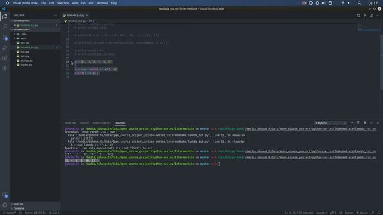Open the Edit menu
The width and height of the screenshot is (383, 215).
point(51,3)
